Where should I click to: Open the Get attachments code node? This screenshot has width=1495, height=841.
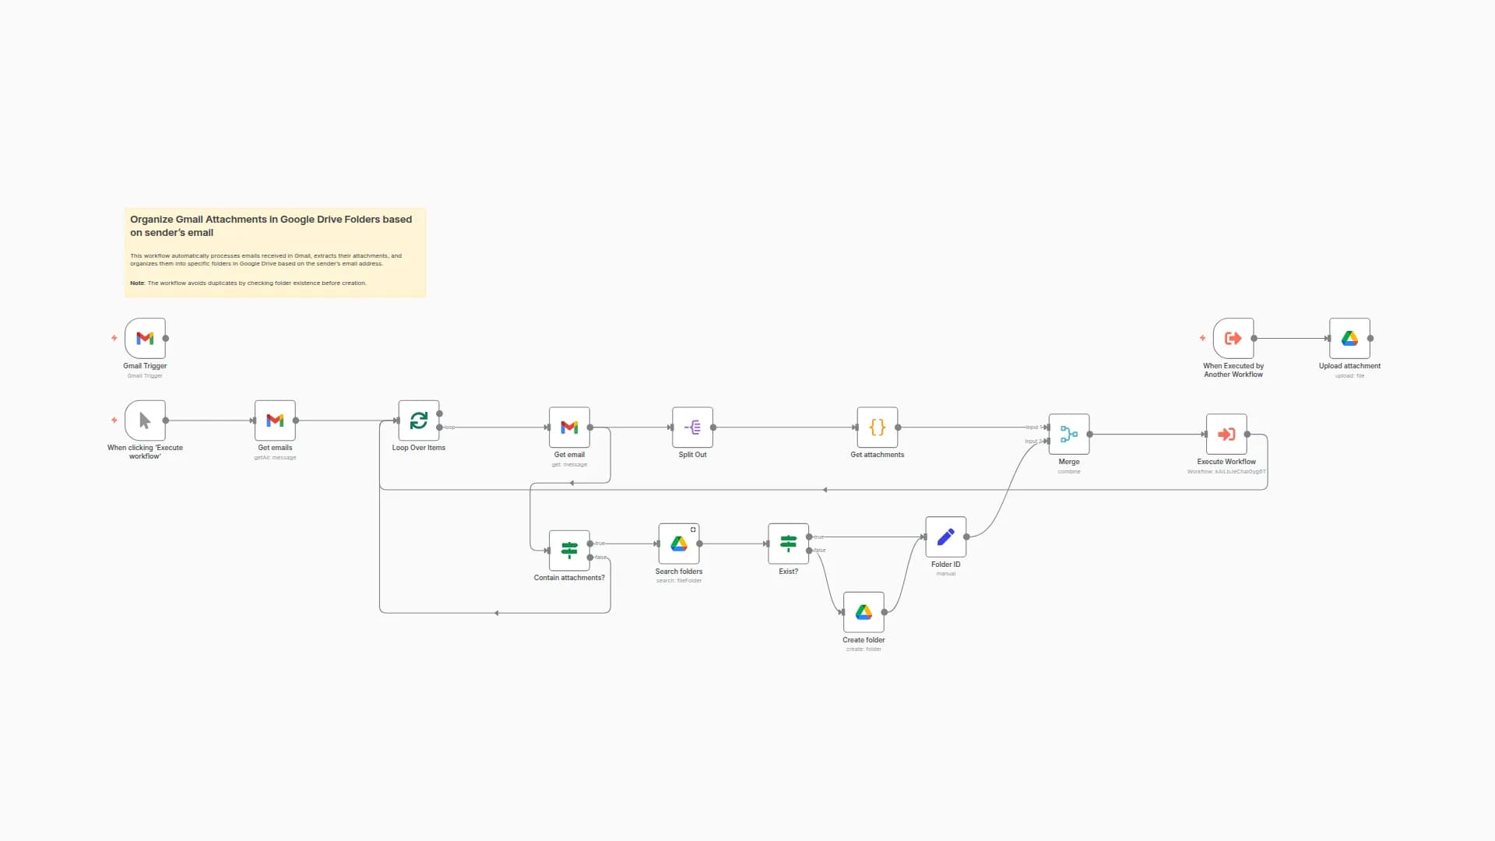tap(877, 428)
